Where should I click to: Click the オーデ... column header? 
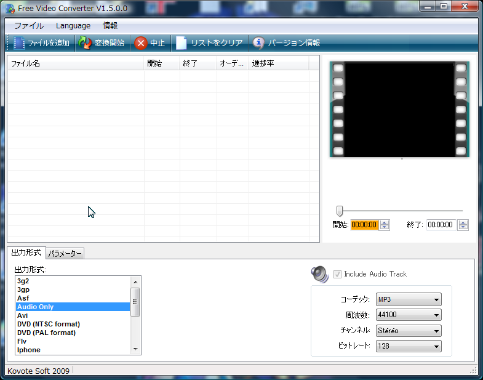coord(233,63)
